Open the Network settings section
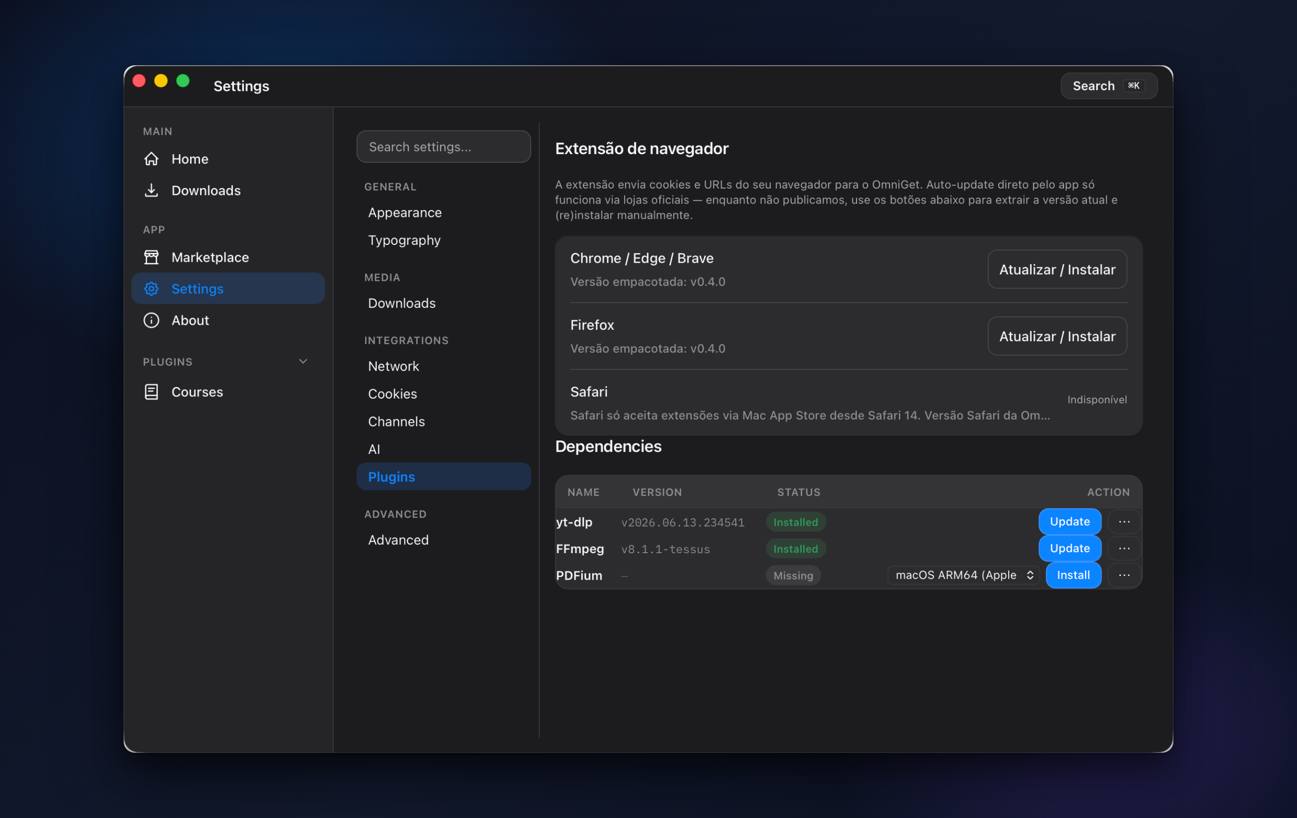 (x=444, y=366)
